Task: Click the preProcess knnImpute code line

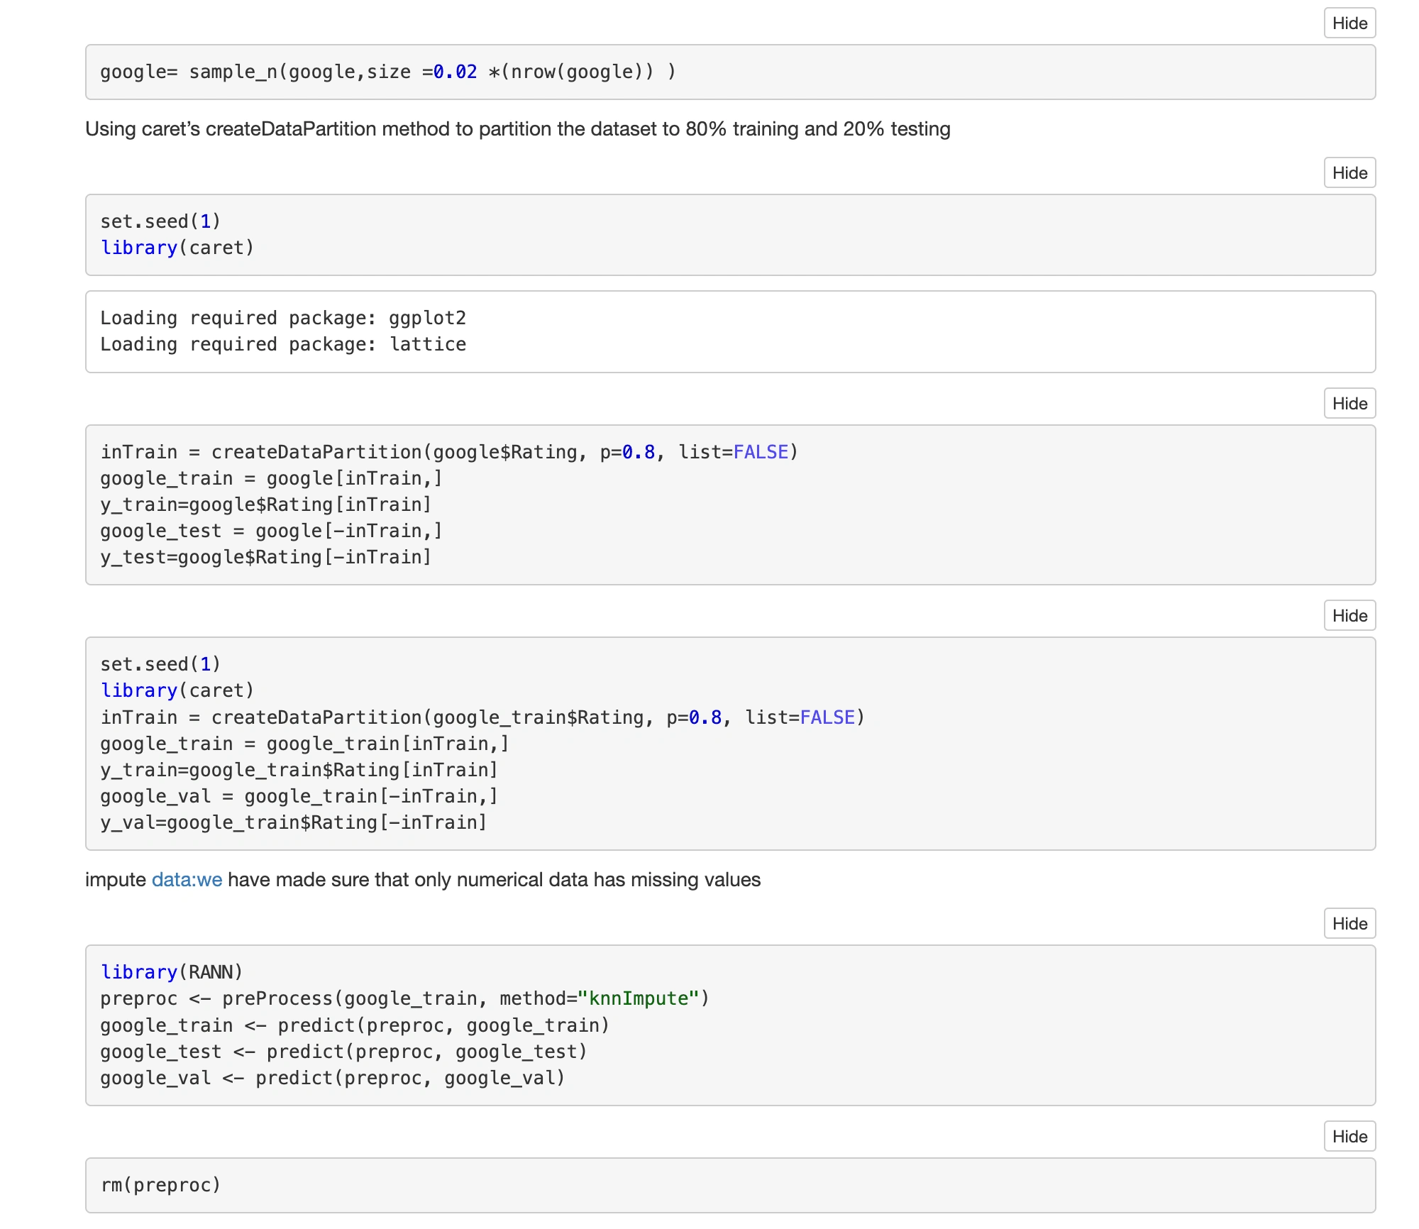Action: (404, 998)
